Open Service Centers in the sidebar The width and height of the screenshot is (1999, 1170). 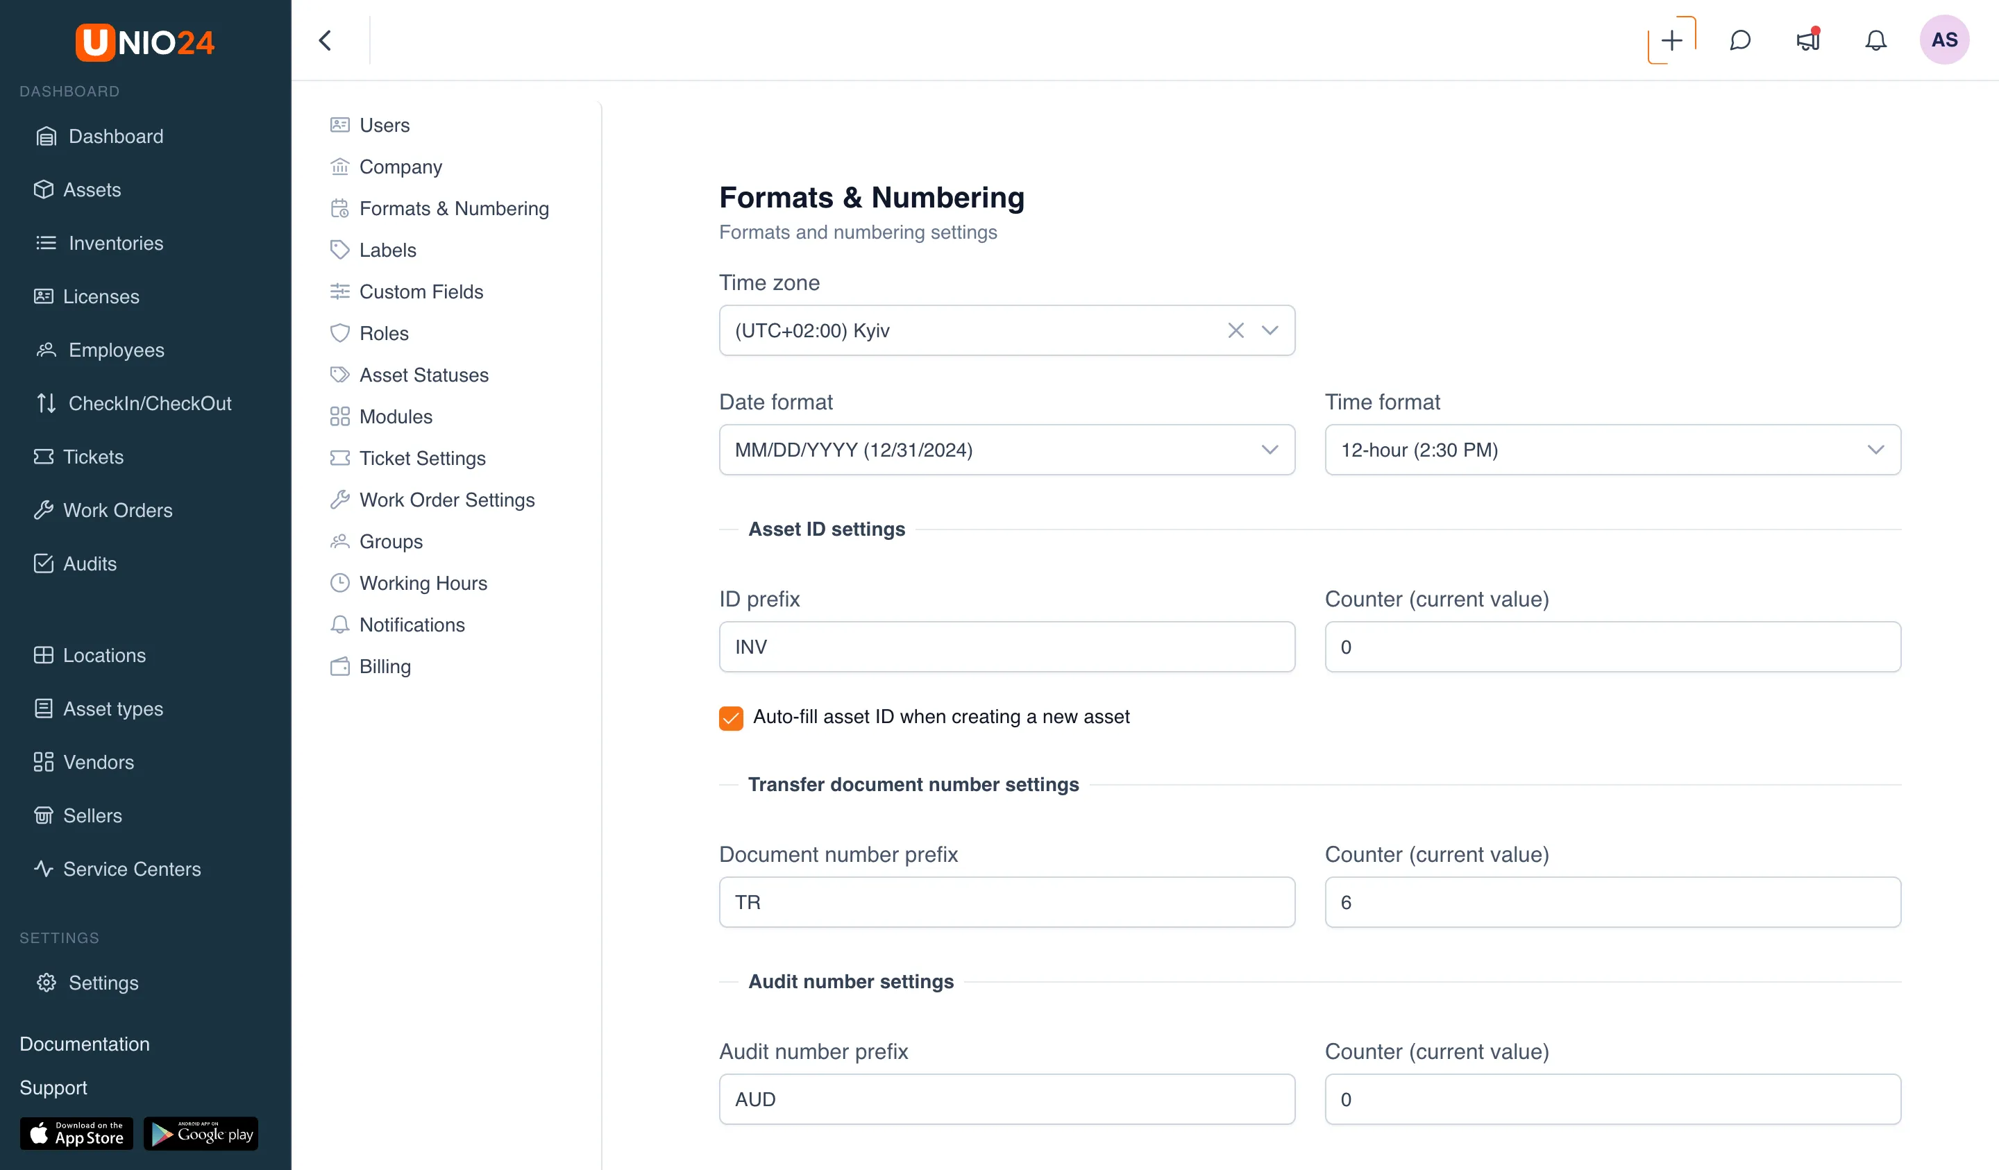pyautogui.click(x=117, y=870)
